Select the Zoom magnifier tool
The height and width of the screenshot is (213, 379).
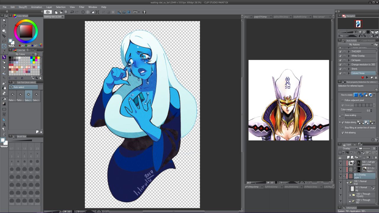point(4,20)
